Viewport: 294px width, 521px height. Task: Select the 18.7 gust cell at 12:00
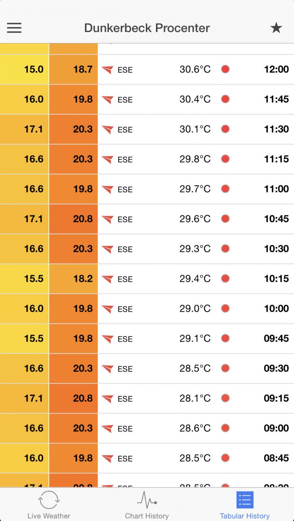tap(74, 69)
